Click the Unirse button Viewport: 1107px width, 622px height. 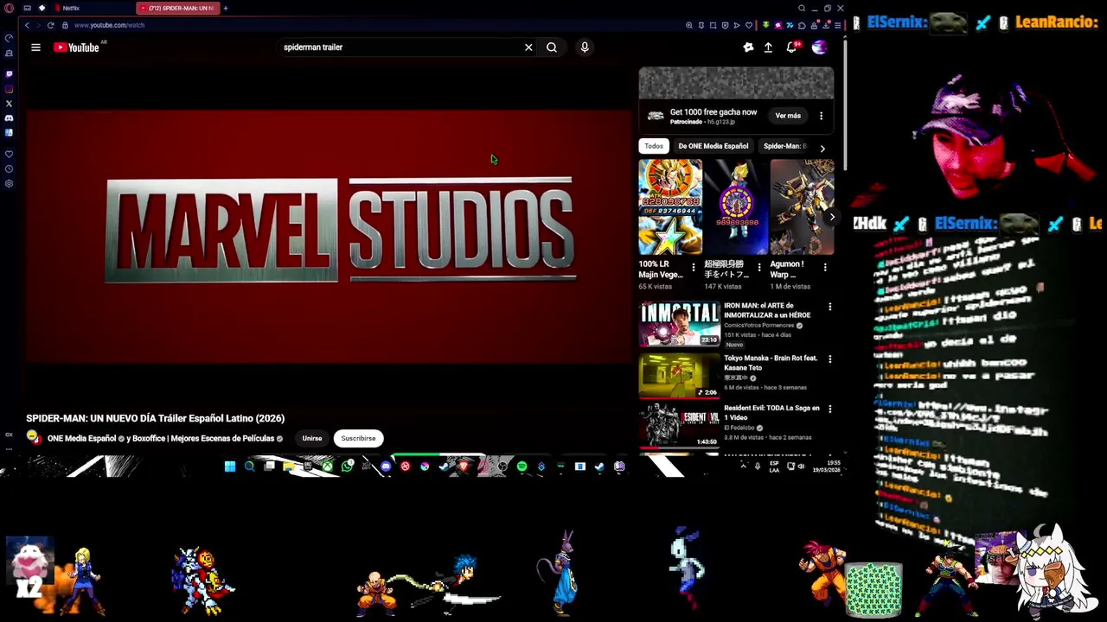(312, 438)
